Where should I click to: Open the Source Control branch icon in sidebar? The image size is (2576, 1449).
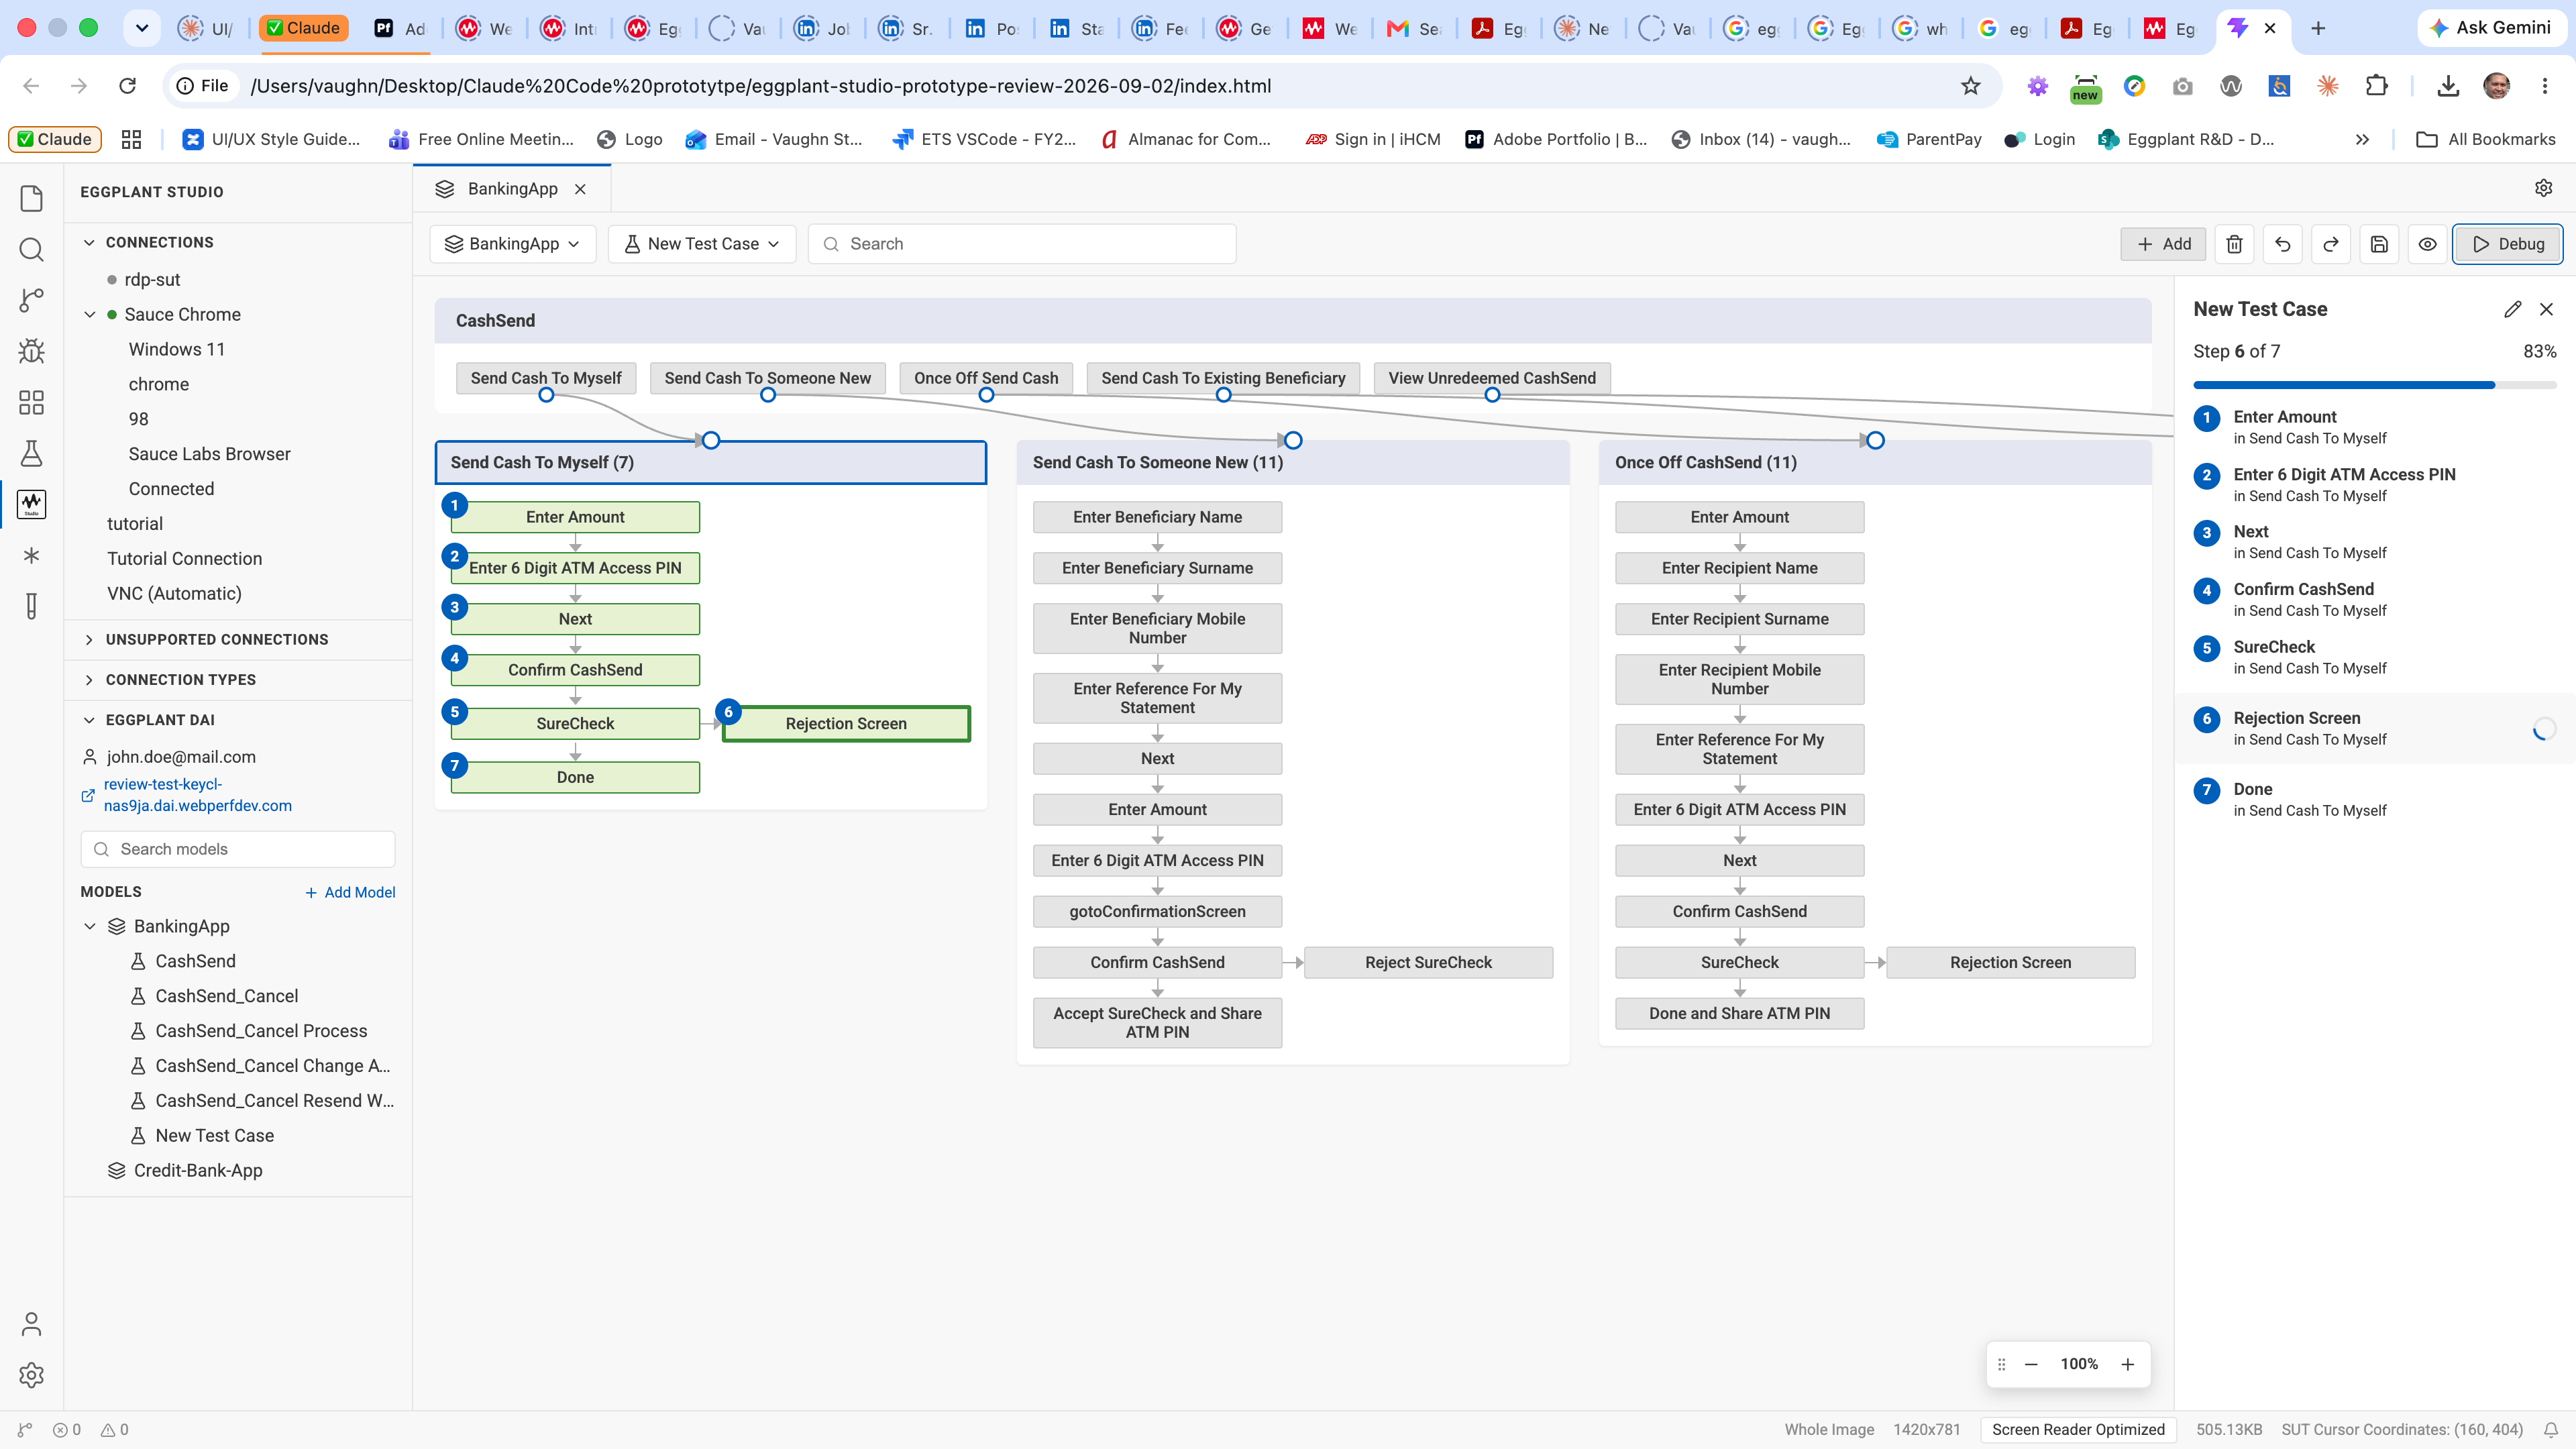[x=31, y=300]
